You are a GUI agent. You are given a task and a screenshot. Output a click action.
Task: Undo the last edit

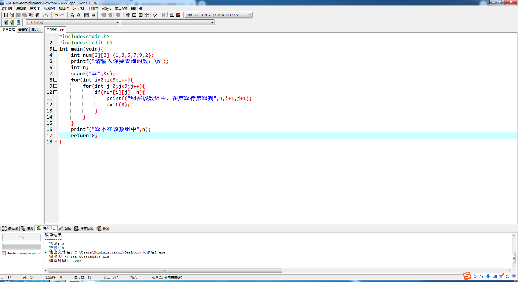pyautogui.click(x=56, y=15)
